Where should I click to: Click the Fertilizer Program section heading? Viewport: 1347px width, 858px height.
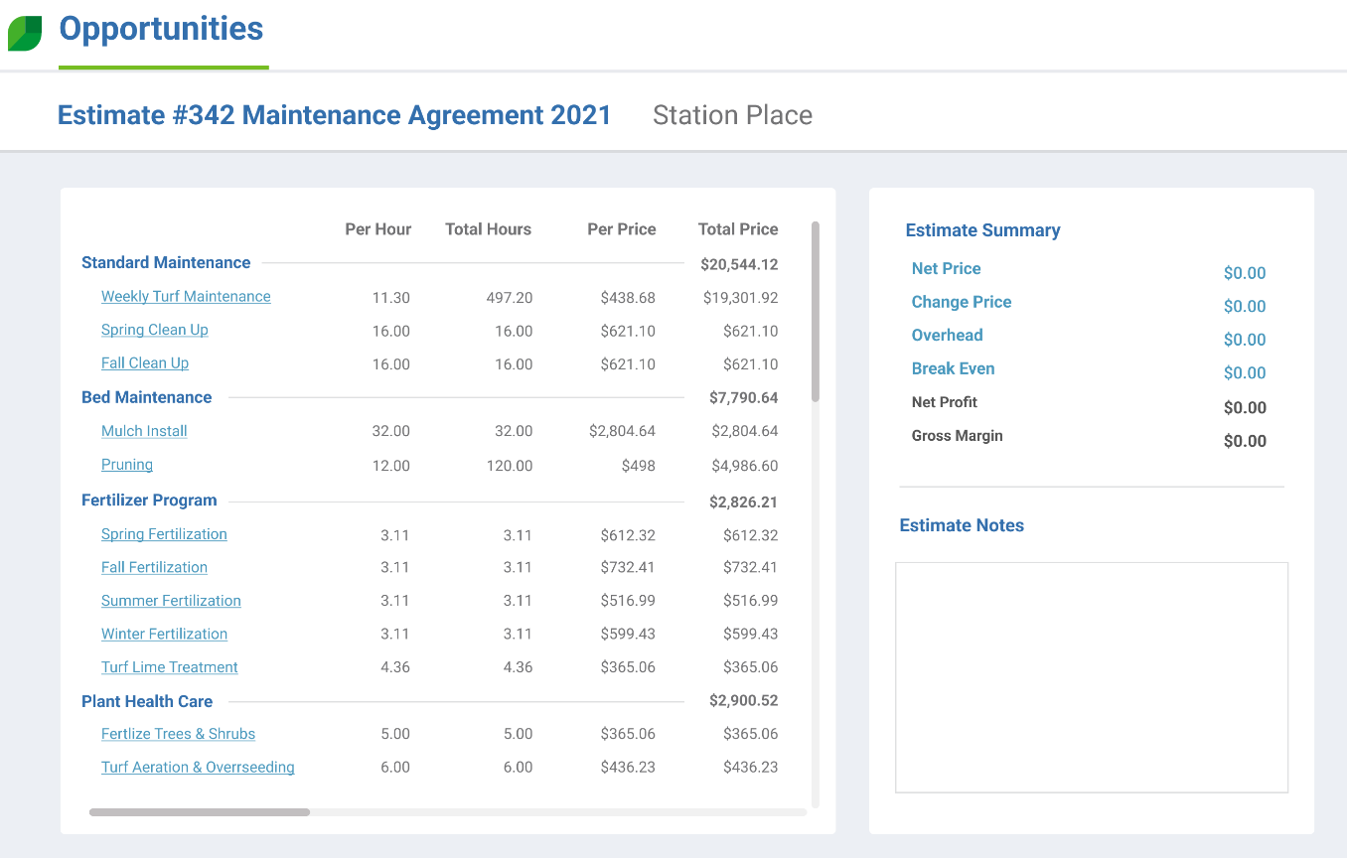pos(149,500)
